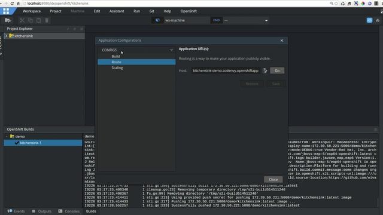This screenshot has height=215, width=383.
Task: Open the Project menu
Action: click(x=56, y=11)
